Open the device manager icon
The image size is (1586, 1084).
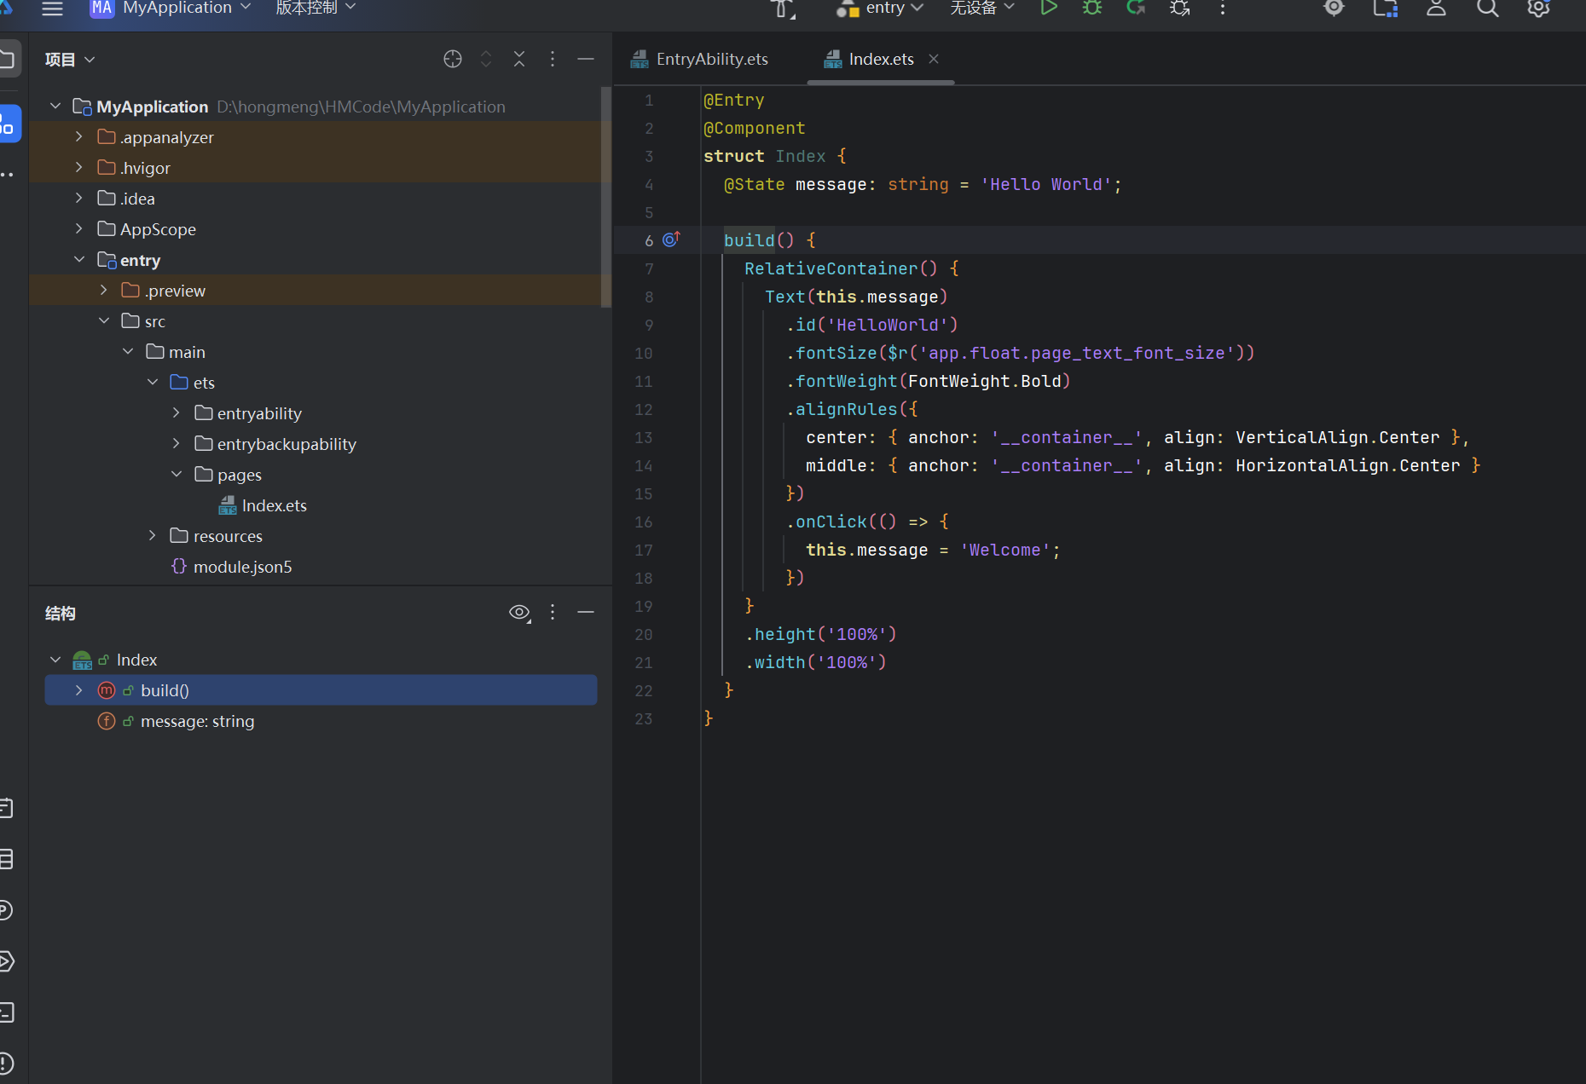click(1386, 9)
